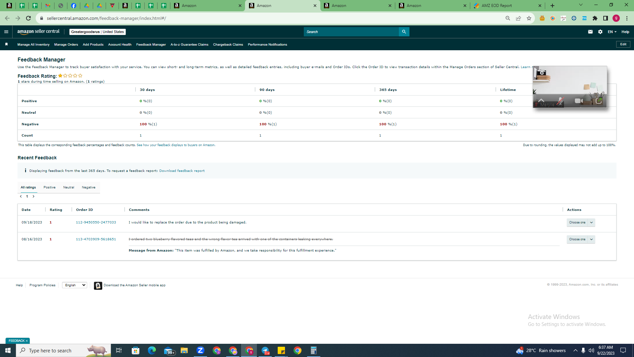This screenshot has width=634, height=357.
Task: Open Chrome's three-dot menu
Action: (x=627, y=18)
